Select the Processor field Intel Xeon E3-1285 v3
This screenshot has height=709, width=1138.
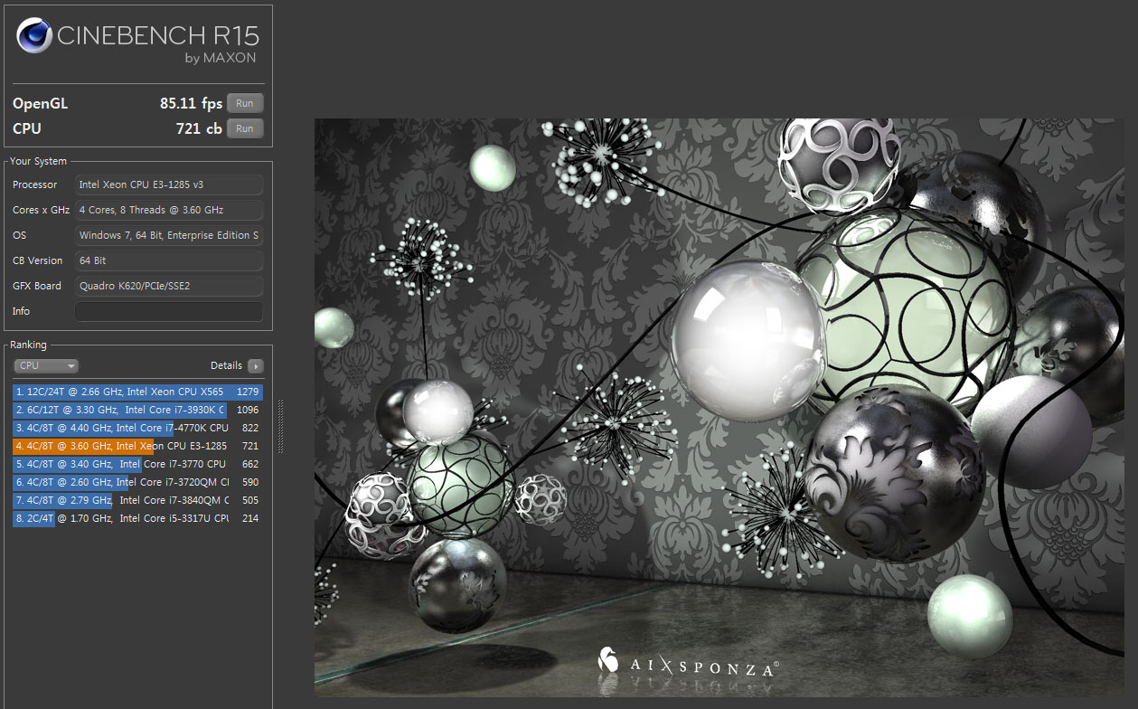(169, 184)
